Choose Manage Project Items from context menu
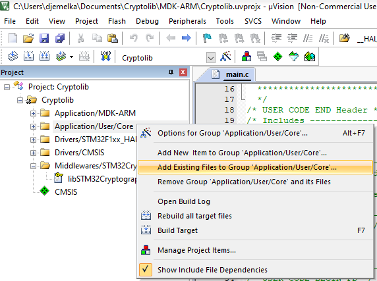The width and height of the screenshot is (377, 281). (255, 250)
